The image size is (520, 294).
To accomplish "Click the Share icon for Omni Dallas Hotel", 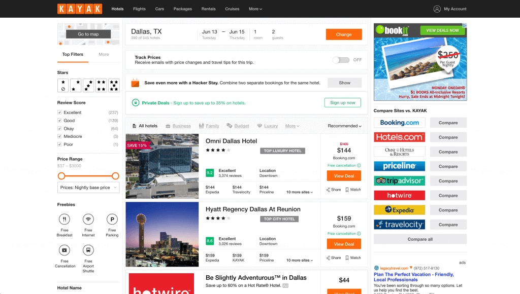I will [x=328, y=190].
